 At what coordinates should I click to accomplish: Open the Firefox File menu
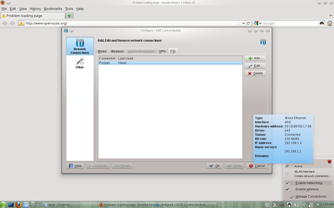coord(4,9)
